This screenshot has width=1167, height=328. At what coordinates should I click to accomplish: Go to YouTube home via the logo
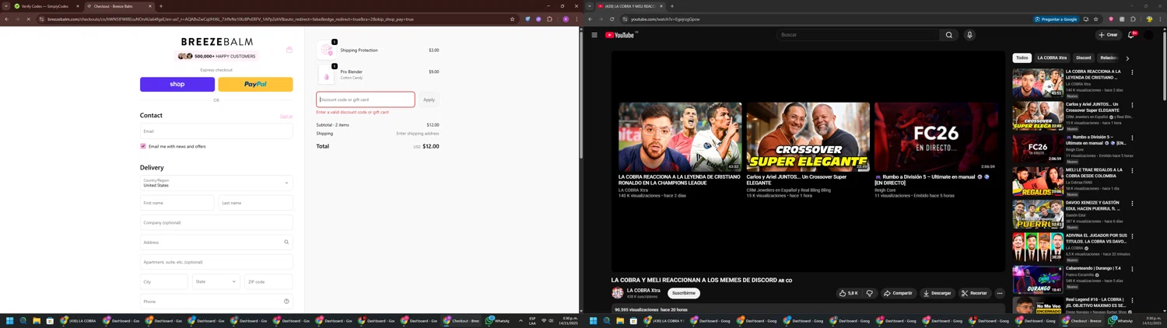click(x=620, y=35)
